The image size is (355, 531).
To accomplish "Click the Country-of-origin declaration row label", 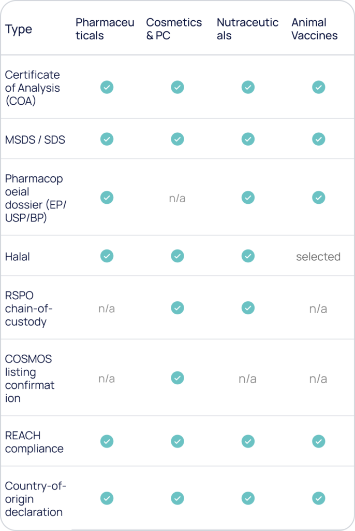I will pos(36,499).
